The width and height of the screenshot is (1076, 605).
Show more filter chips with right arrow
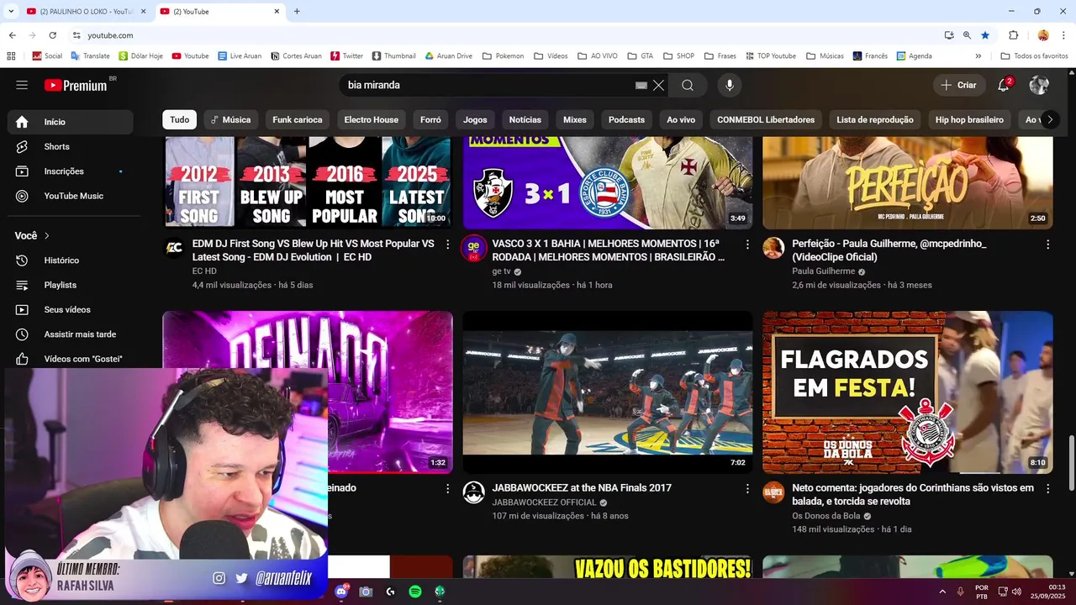point(1049,120)
